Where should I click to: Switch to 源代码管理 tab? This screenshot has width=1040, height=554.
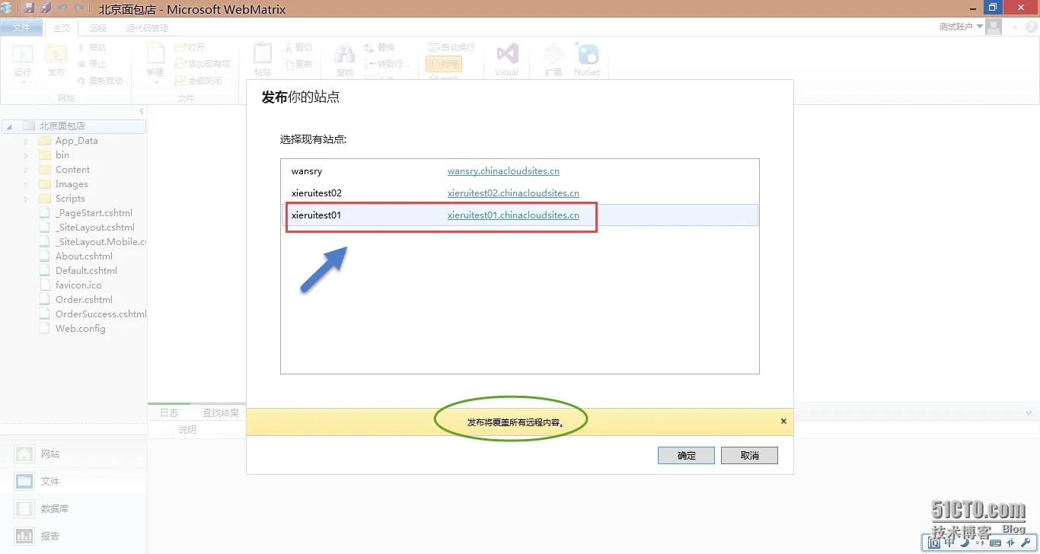[147, 28]
